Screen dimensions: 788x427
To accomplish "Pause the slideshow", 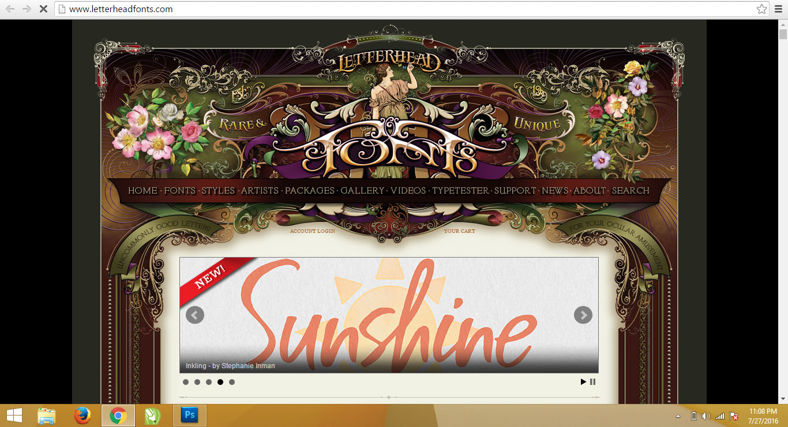I will point(592,382).
